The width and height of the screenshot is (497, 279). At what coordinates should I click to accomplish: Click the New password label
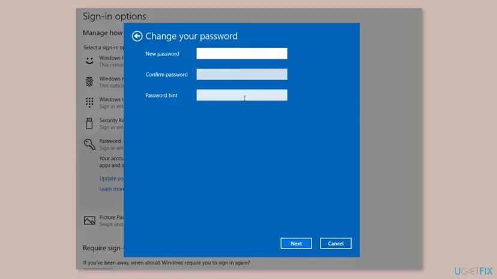coord(162,54)
